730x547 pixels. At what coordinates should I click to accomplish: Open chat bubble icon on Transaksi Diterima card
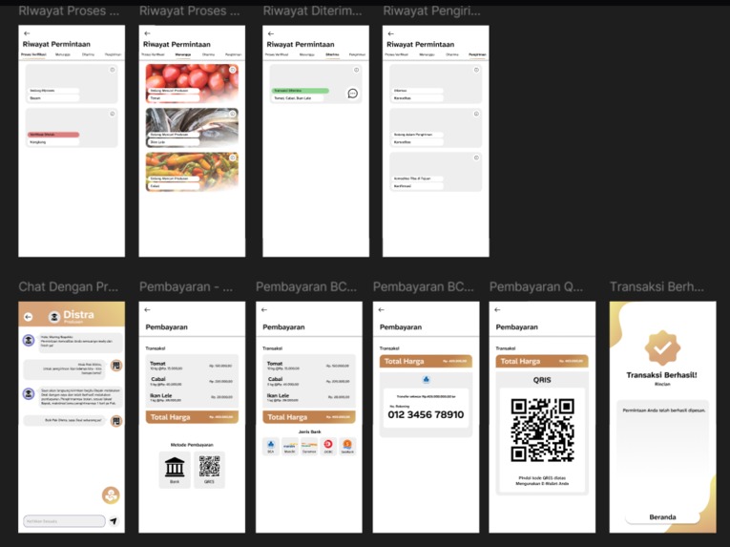point(353,94)
